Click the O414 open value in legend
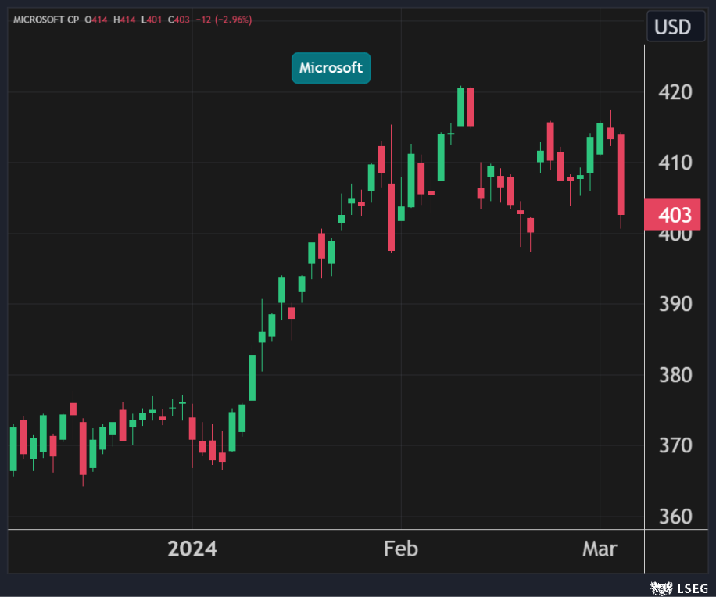The height and width of the screenshot is (597, 716). pos(93,19)
